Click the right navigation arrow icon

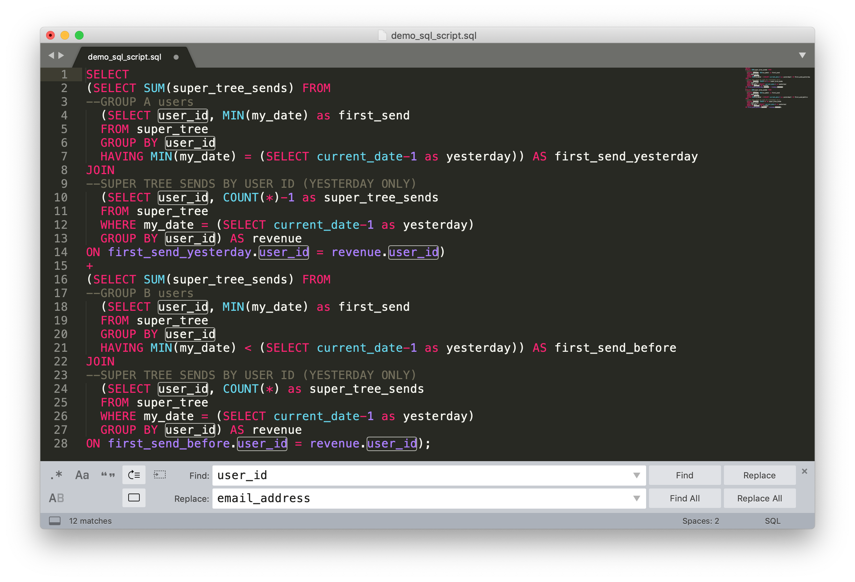63,56
